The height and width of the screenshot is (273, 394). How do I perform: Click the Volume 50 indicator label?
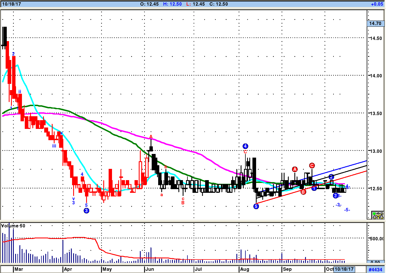point(13,226)
